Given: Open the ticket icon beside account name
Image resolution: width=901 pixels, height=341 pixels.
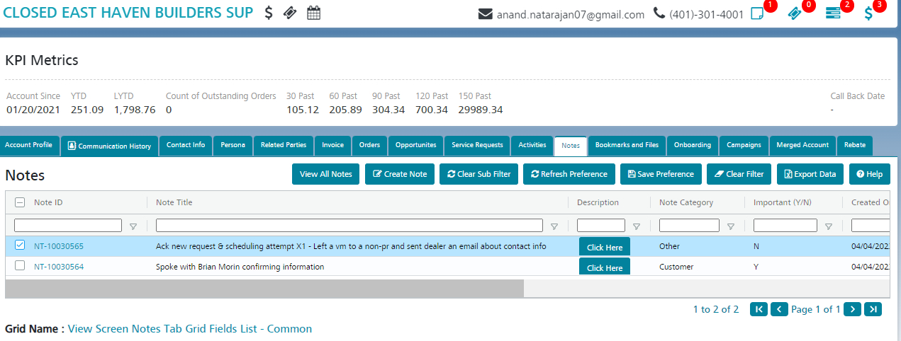Looking at the screenshot, I should pos(290,13).
